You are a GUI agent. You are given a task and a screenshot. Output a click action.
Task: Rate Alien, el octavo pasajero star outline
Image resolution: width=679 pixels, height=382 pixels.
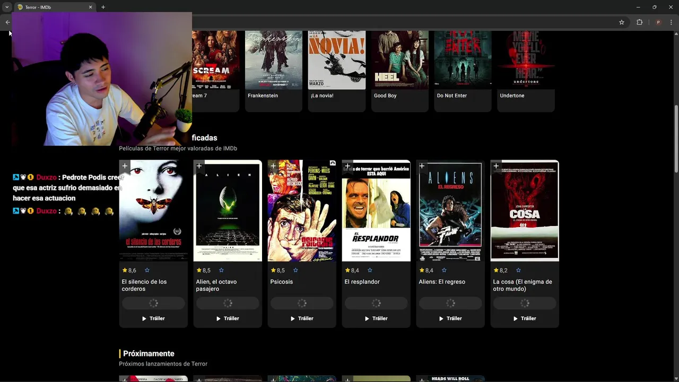click(221, 270)
